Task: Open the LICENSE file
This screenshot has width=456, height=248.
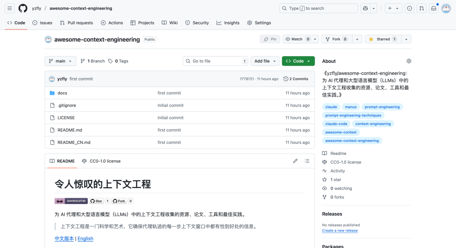Action: pos(66,118)
